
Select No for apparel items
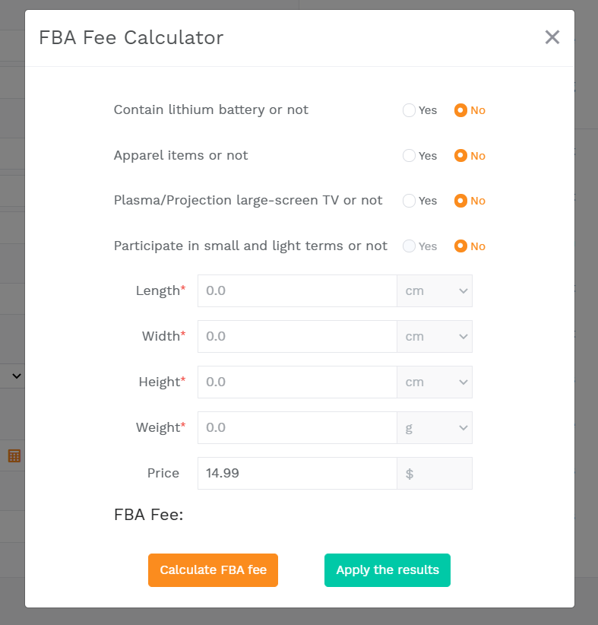click(460, 156)
